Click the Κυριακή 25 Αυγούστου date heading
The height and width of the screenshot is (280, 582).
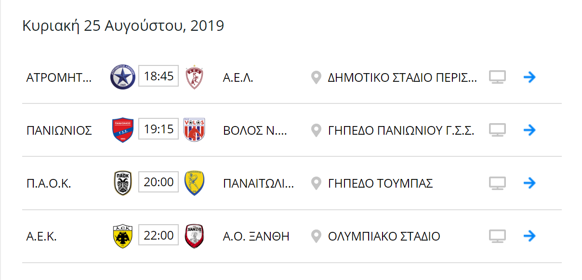(123, 25)
